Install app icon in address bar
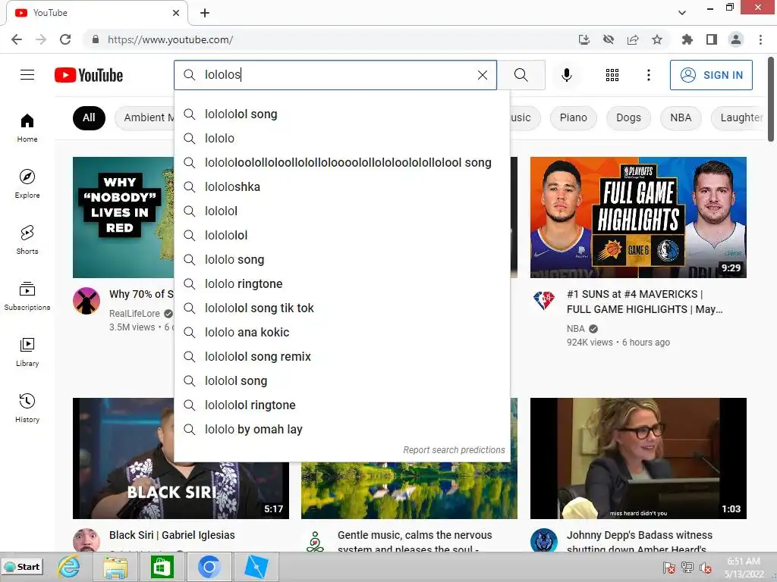Screen dimensions: 777x582 click(584, 39)
